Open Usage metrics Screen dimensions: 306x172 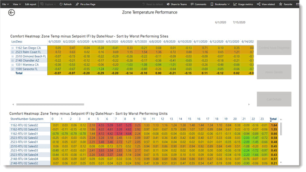pyautogui.click(x=243, y=4)
